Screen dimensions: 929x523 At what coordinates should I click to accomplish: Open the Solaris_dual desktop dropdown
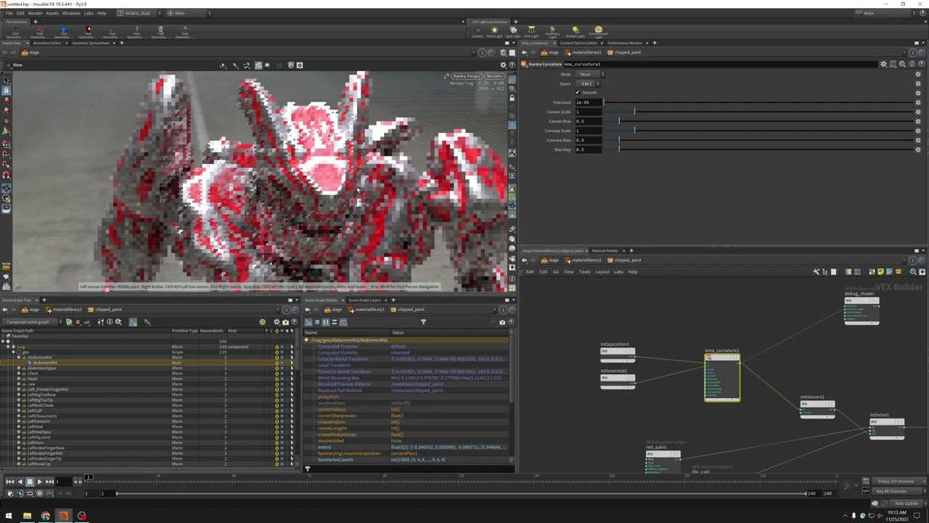[138, 13]
